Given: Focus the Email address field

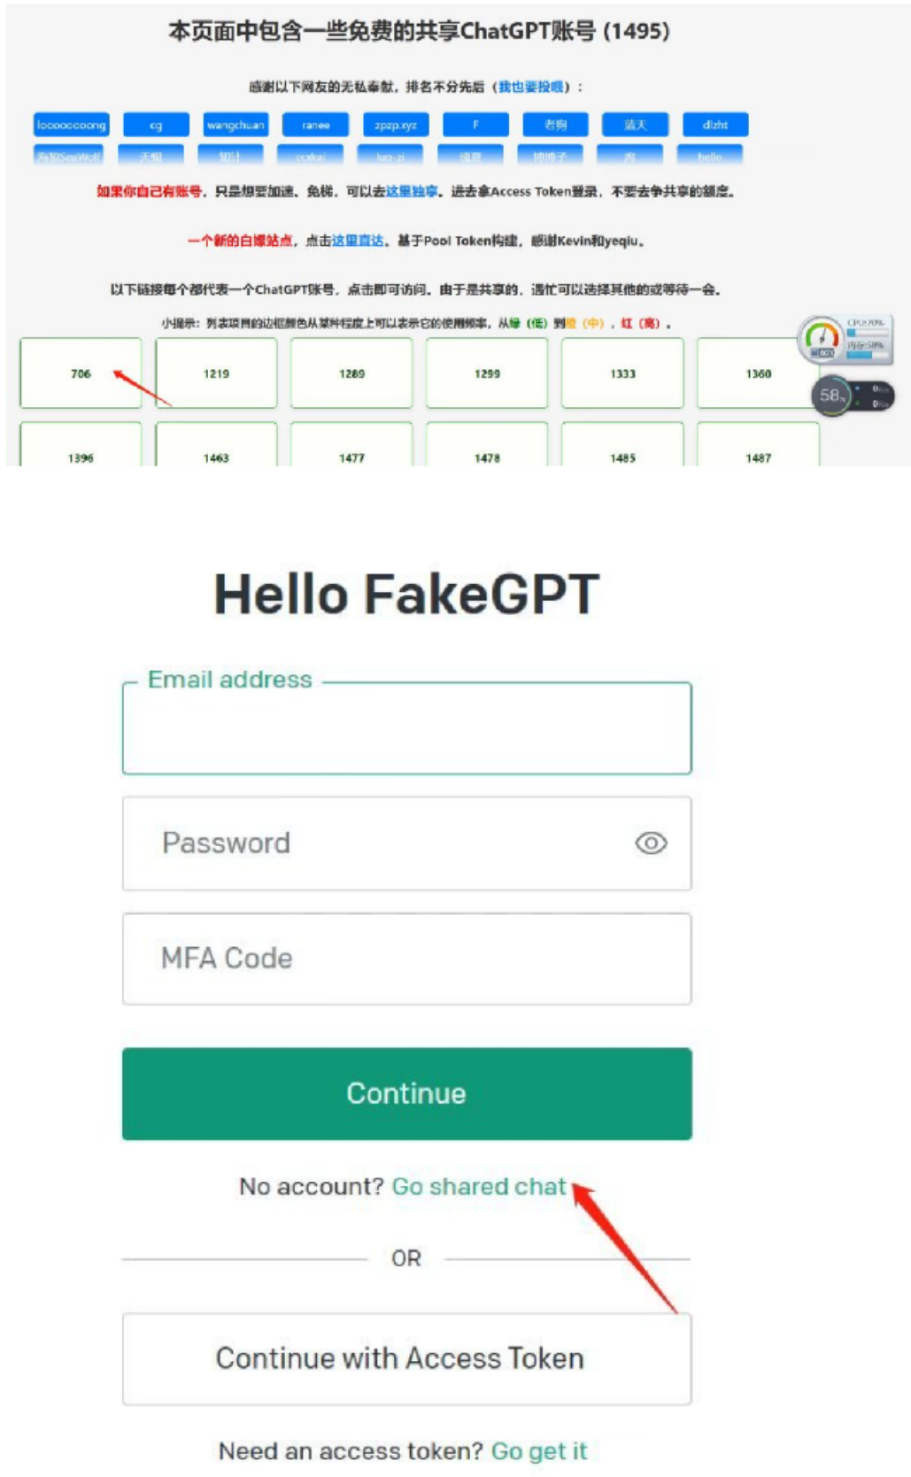Looking at the screenshot, I should tap(406, 728).
